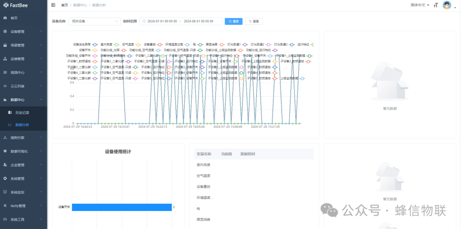Viewport: 461px width, 229px height.
Task: Expand Netty管理 using its chevron
Action: point(41,206)
